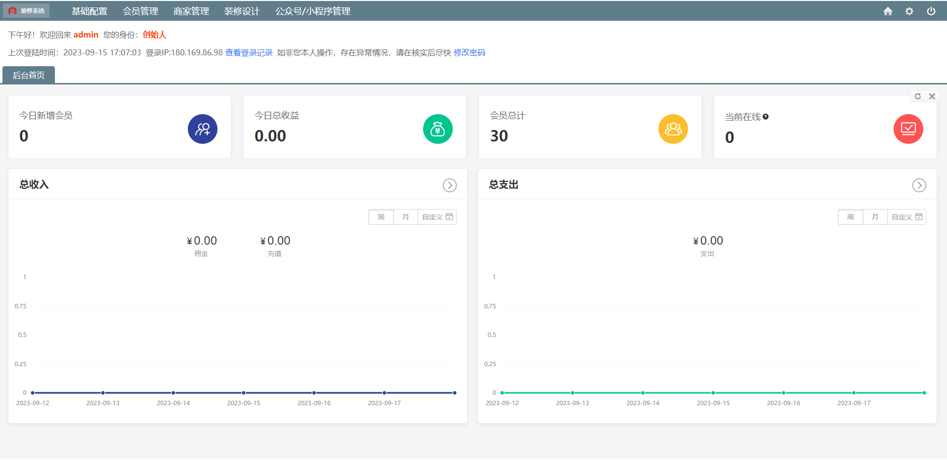Click the fullscreen expand icon
Image resolution: width=947 pixels, height=464 pixels.
[x=932, y=96]
